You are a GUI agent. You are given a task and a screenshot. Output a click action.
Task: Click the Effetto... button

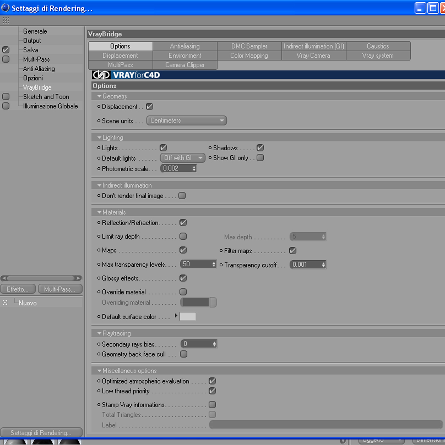(x=18, y=289)
